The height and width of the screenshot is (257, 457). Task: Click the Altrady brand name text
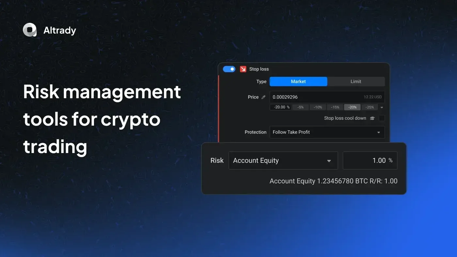60,30
